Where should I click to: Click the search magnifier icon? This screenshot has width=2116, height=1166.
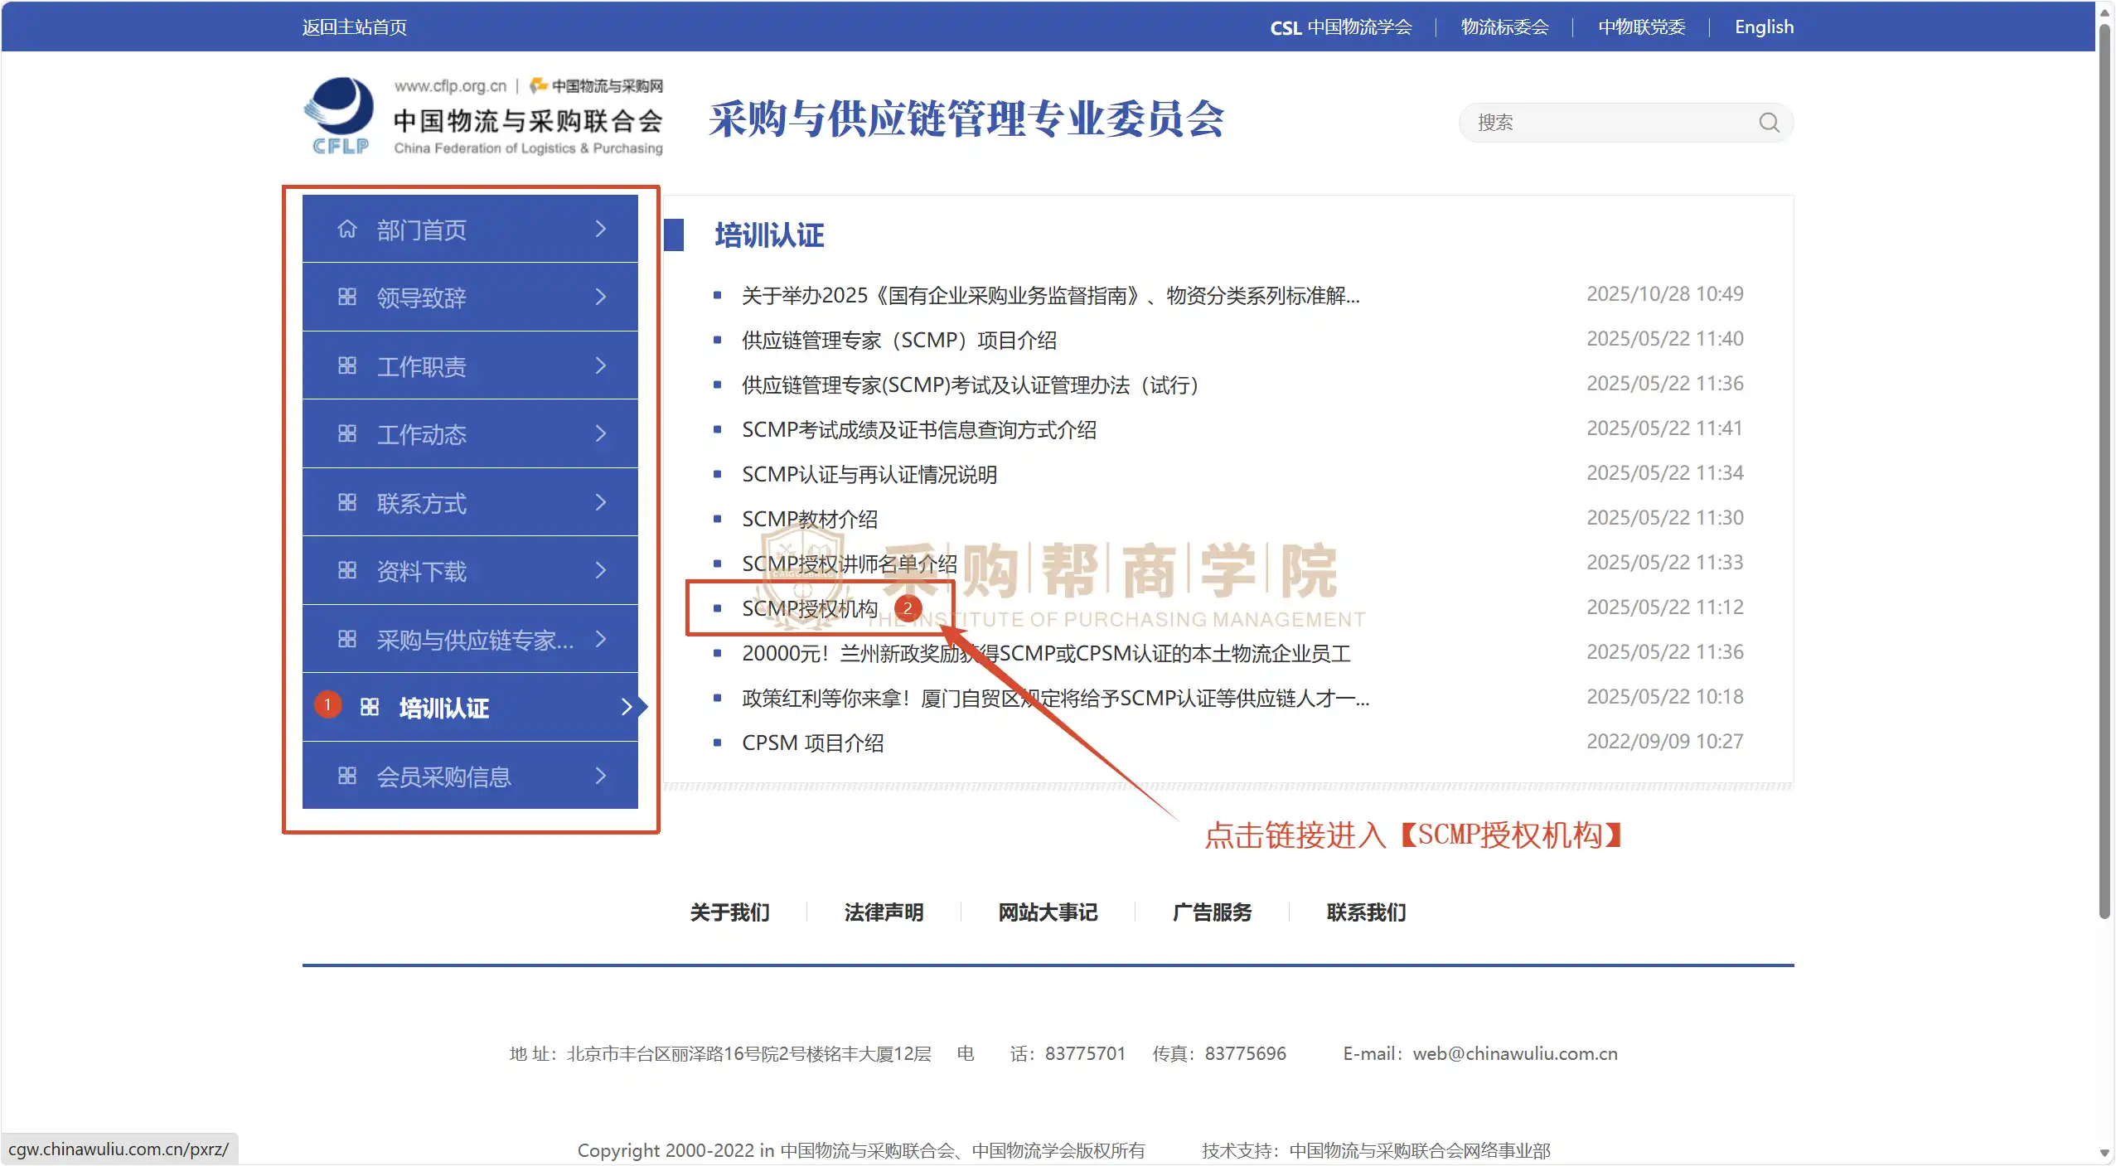click(x=1769, y=123)
